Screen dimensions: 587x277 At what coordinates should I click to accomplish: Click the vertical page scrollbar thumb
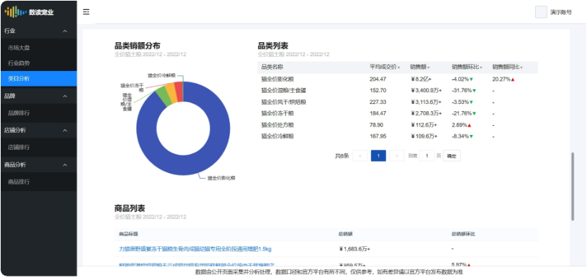[x=572, y=186]
